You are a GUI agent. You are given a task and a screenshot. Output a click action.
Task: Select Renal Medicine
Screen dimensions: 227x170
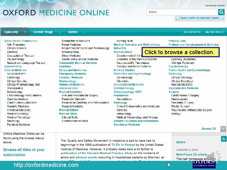[x=71, y=44]
